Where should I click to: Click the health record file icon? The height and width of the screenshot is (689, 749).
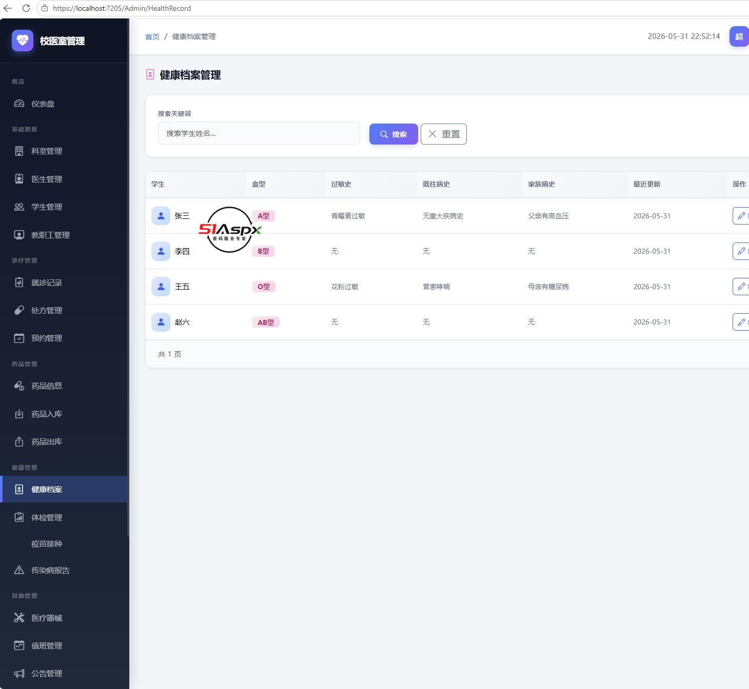pos(19,489)
